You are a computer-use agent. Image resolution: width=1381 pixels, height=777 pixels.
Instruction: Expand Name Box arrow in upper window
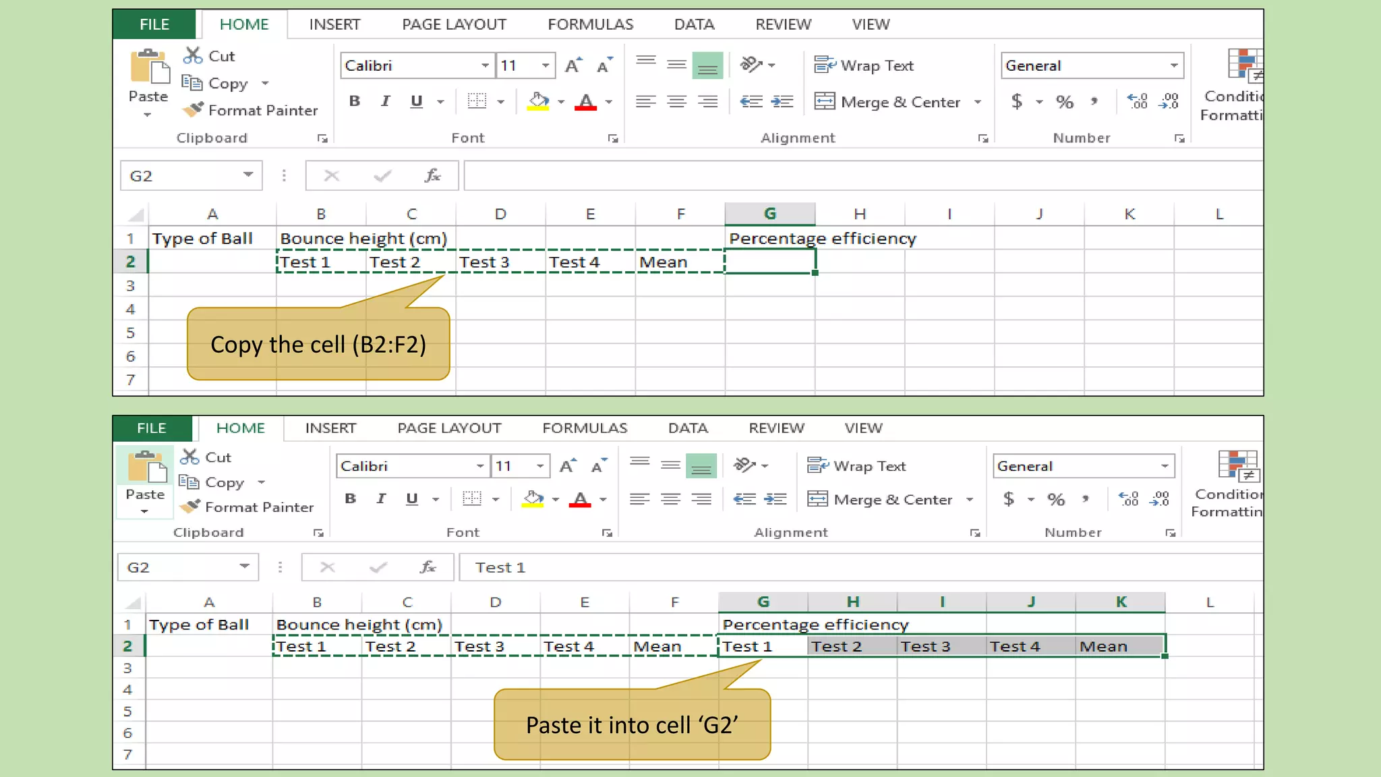pos(248,175)
